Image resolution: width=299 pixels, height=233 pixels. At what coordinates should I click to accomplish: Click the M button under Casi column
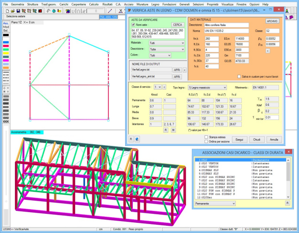point(173,130)
